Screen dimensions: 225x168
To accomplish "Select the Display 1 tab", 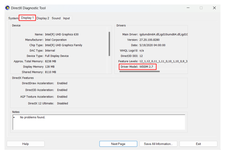I will pyautogui.click(x=27, y=18).
